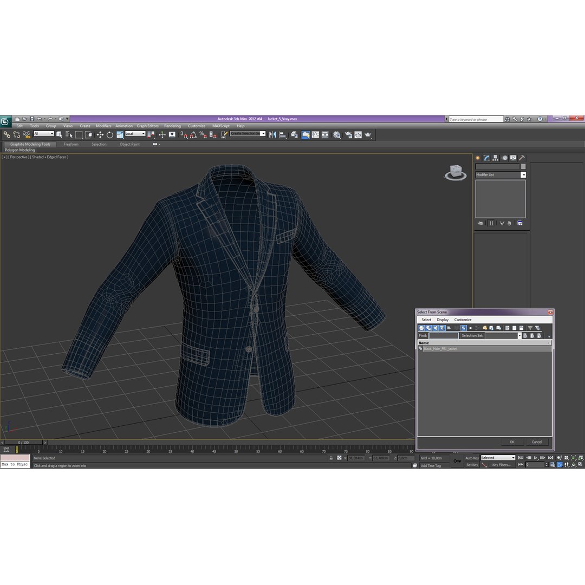Viewport: 585px width, 585px height.
Task: Open the Hierarchy command panel tab
Action: pos(496,158)
